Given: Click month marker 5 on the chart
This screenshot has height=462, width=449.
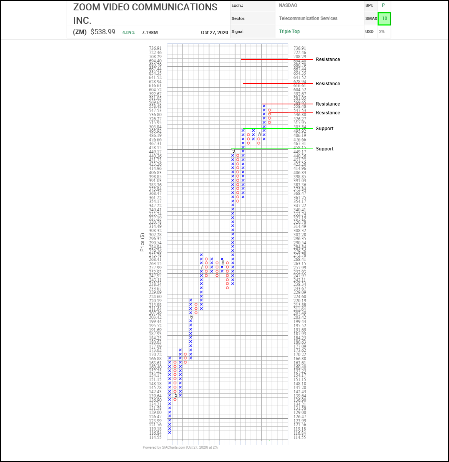Looking at the screenshot, I should (176, 395).
